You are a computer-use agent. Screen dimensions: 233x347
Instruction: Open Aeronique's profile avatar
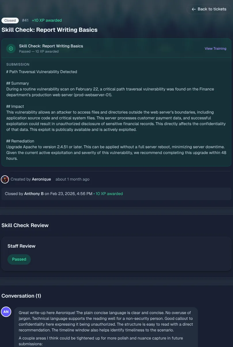click(x=5, y=179)
